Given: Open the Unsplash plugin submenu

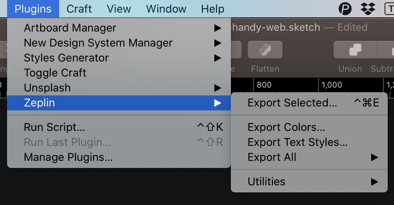Looking at the screenshot, I should (119, 88).
